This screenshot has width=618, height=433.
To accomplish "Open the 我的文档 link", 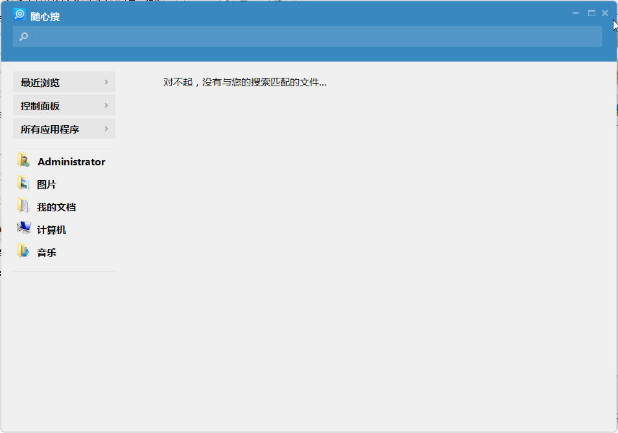I will pos(56,207).
